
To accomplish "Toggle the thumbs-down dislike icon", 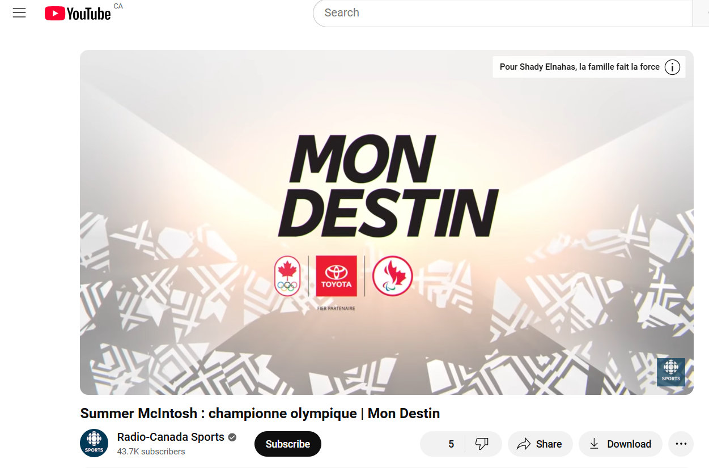I will click(482, 444).
